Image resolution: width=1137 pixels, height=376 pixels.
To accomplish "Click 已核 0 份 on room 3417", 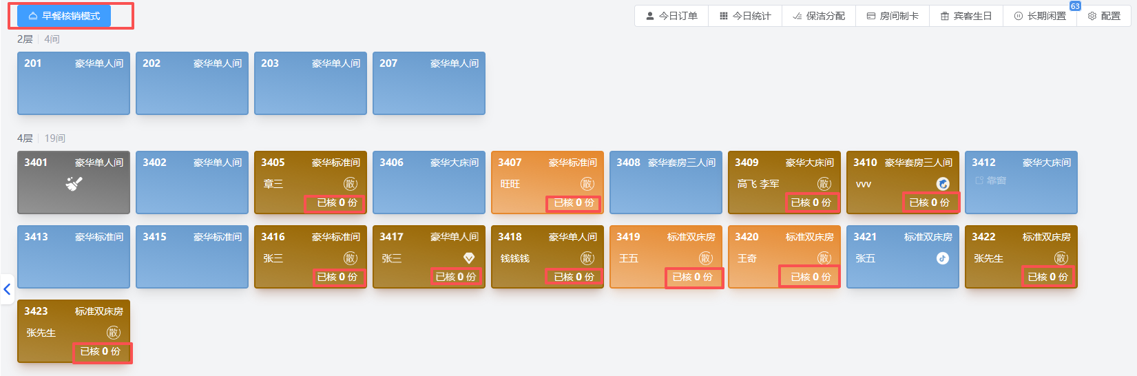I will (455, 278).
